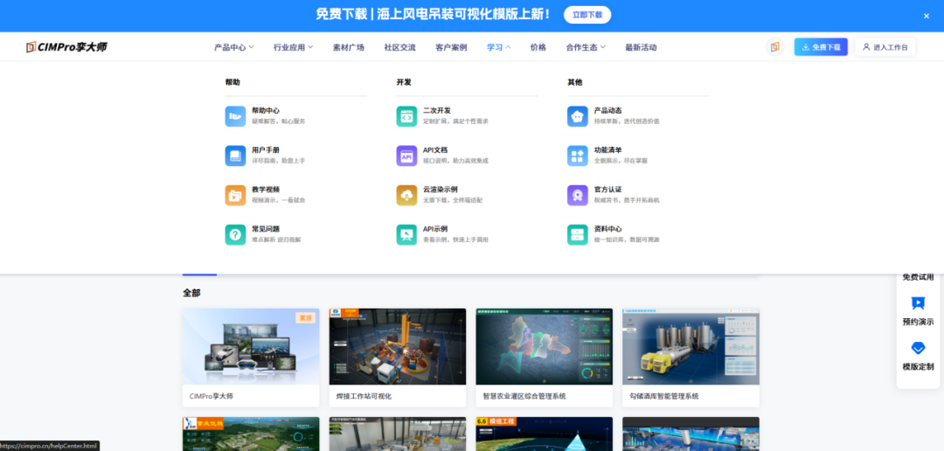Open the 客户案例 nav item
The width and height of the screenshot is (944, 451).
click(451, 47)
